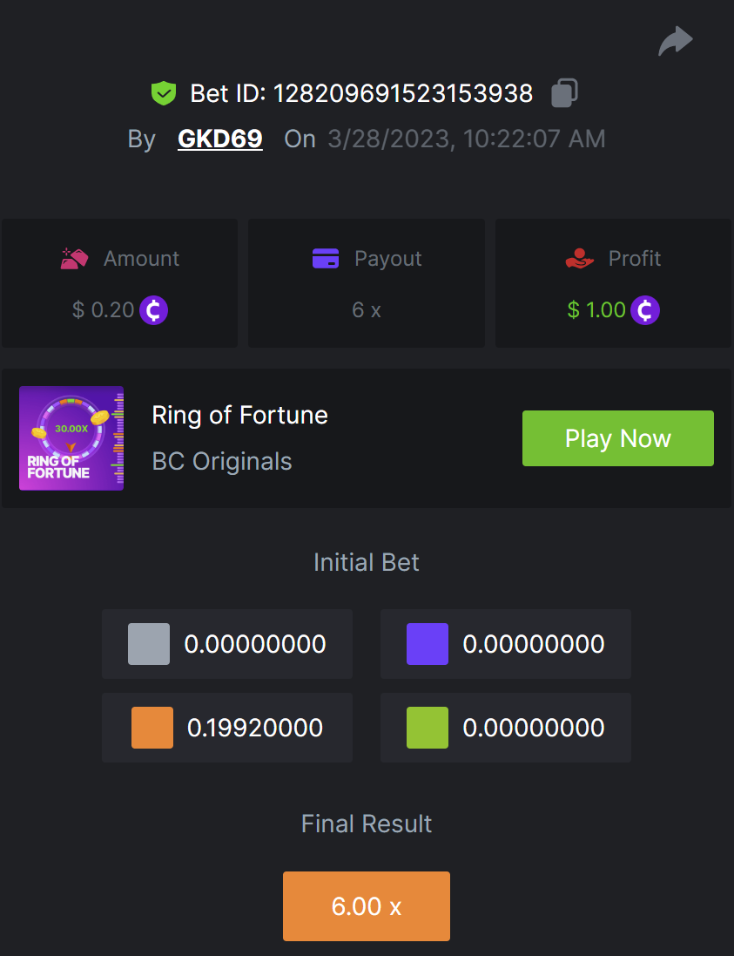Click the coin icon beside $ 1.00
This screenshot has width=734, height=956.
point(645,309)
